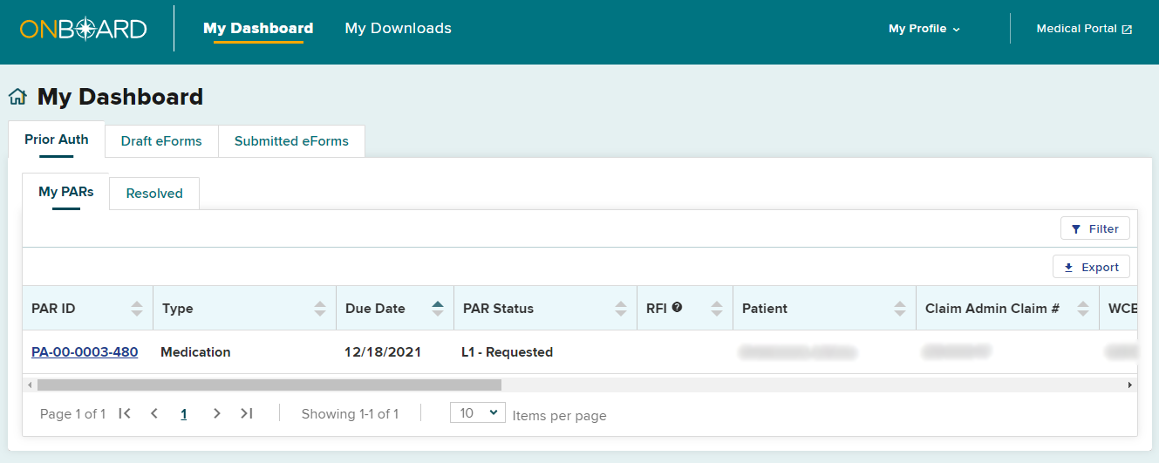1159x463 pixels.
Task: Click the Filter button
Action: tap(1094, 228)
